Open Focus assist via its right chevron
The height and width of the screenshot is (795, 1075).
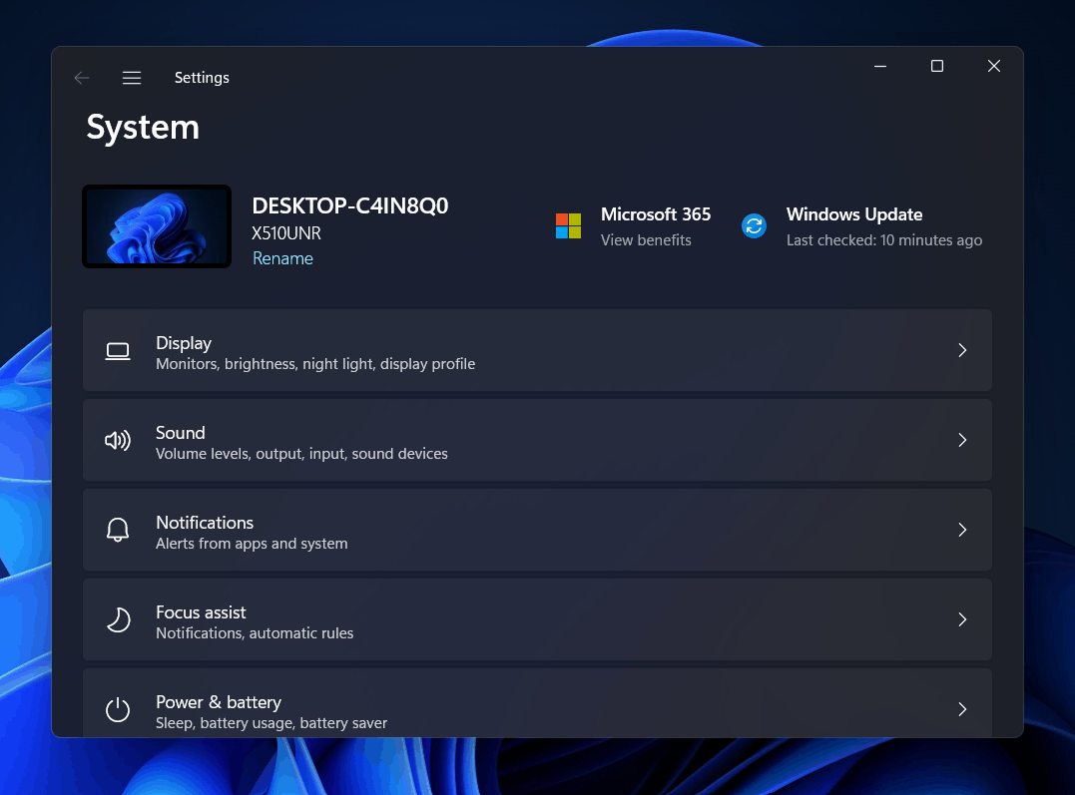(x=962, y=619)
